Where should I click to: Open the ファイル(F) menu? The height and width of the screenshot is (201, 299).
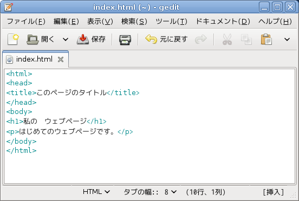[26, 21]
